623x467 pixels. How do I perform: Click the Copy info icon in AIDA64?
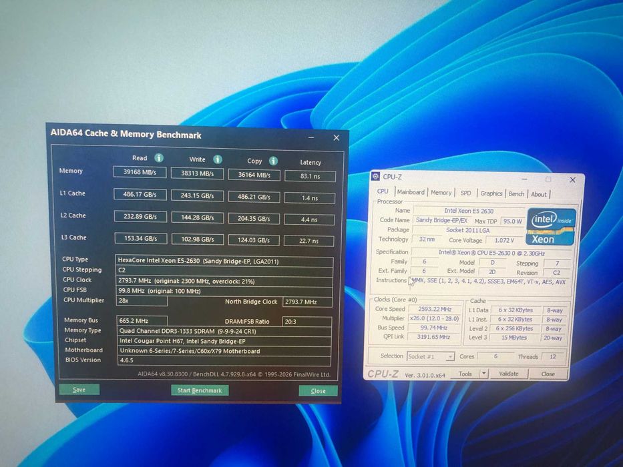coord(273,161)
